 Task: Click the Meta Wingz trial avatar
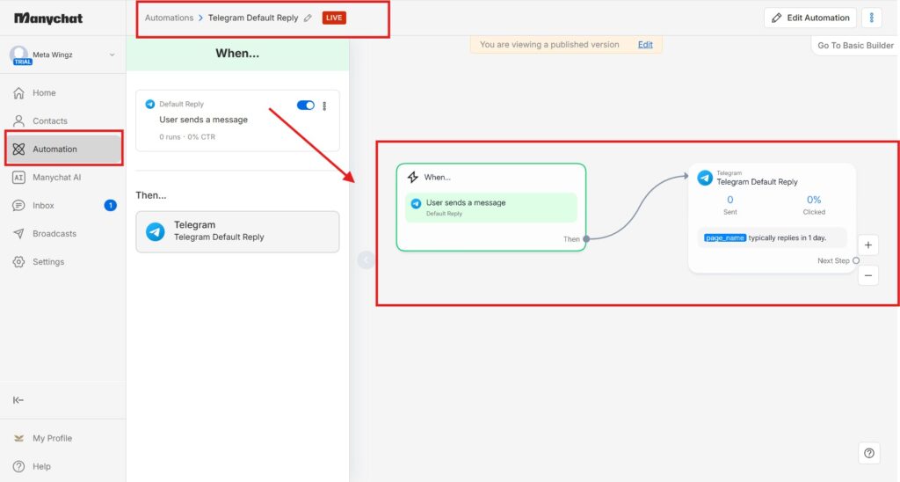19,55
